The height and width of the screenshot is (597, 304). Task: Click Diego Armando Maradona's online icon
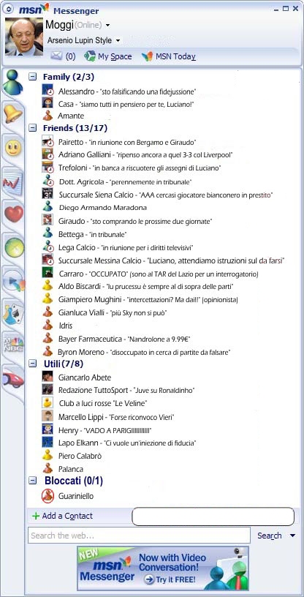47,207
